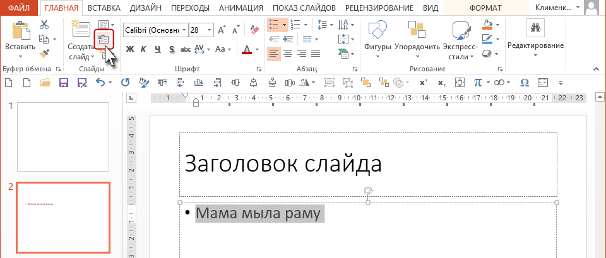This screenshot has height=258, width=606.
Task: Click the Group objects icon
Action: coord(330,83)
